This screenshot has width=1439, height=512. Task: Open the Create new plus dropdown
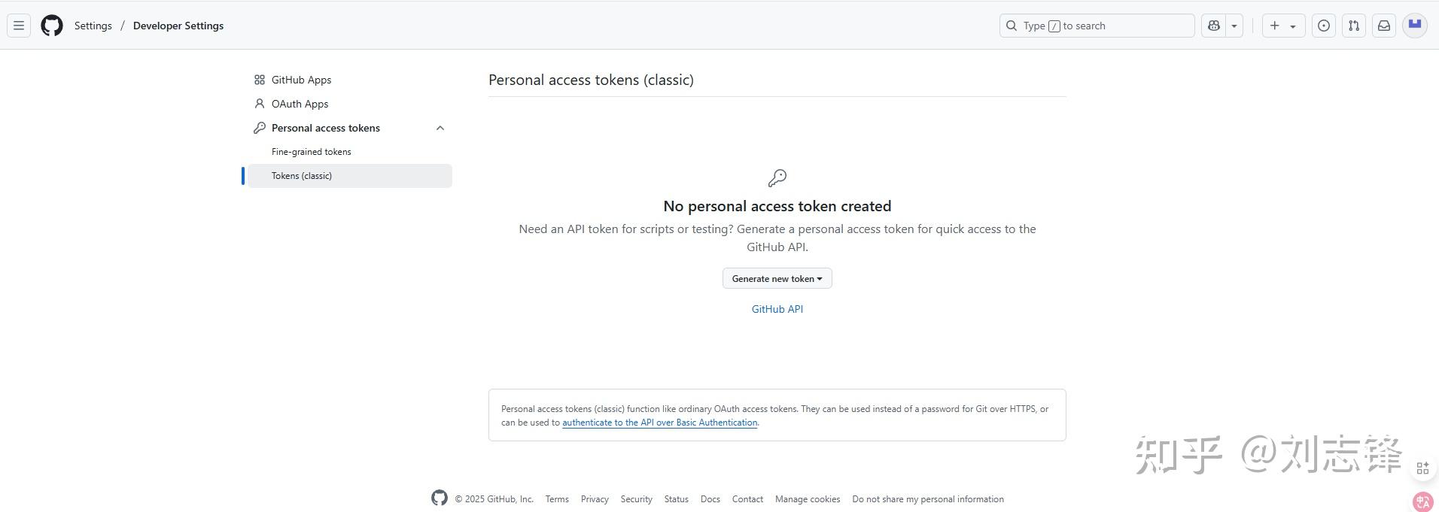coord(1282,26)
